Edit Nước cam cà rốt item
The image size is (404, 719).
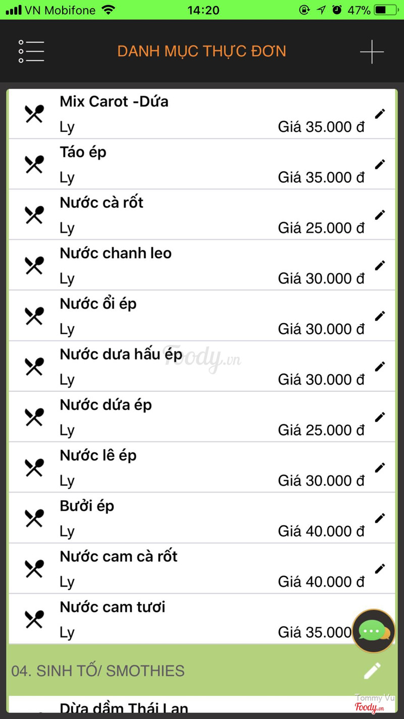[x=380, y=569]
